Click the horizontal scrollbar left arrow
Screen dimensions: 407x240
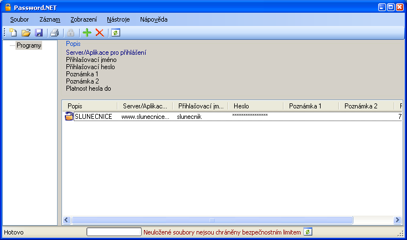coord(66,220)
